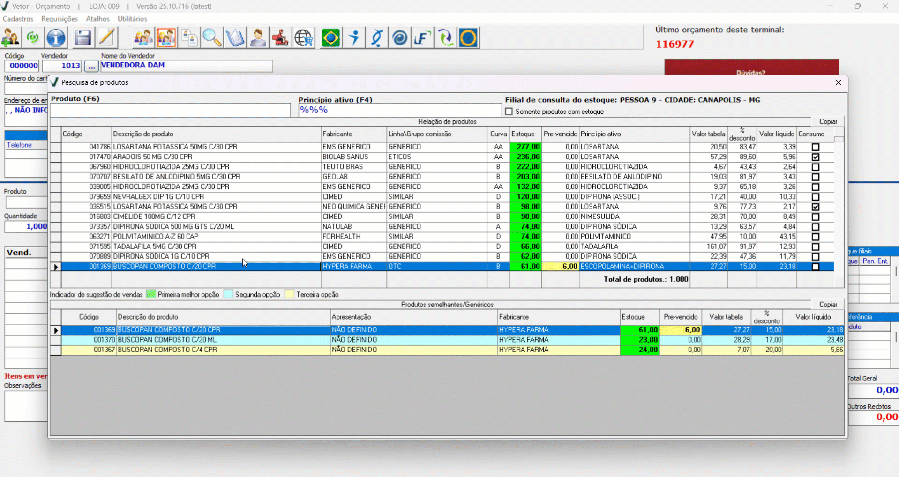This screenshot has height=477, width=899.
Task: Click the floppy disk save icon
Action: click(83, 38)
